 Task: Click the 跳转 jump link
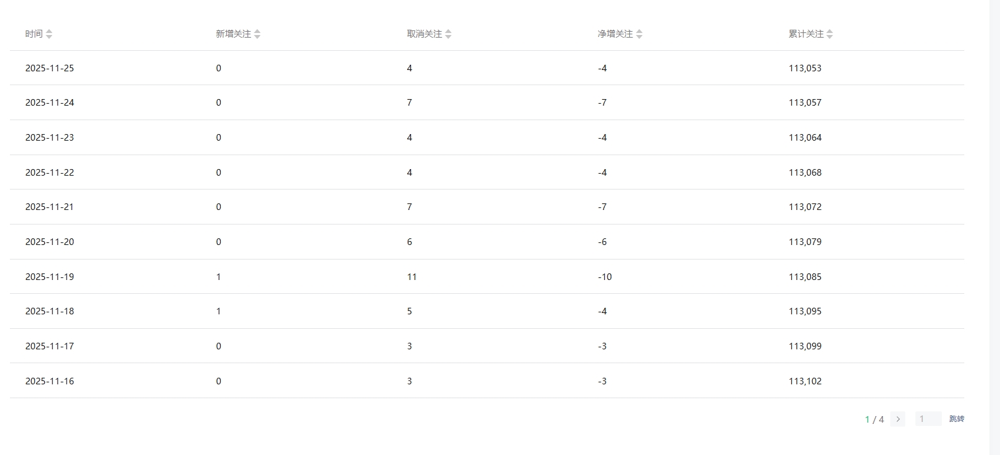(956, 419)
